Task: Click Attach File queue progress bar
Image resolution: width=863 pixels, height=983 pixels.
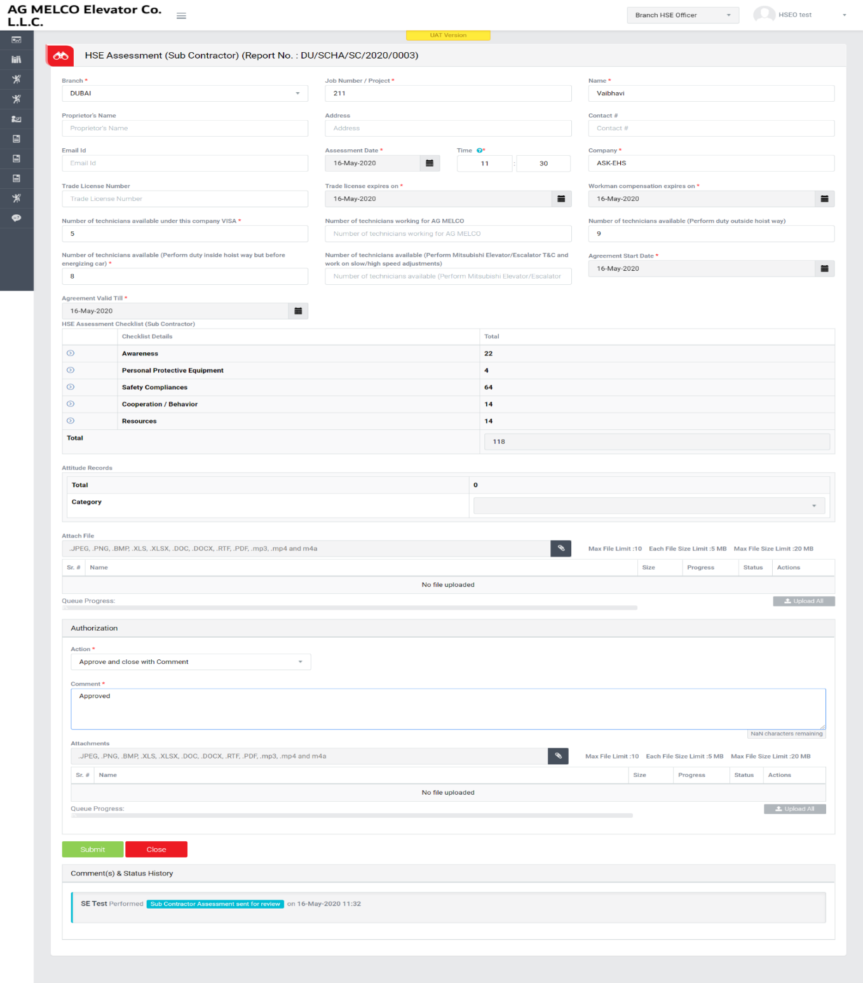Action: (x=350, y=608)
